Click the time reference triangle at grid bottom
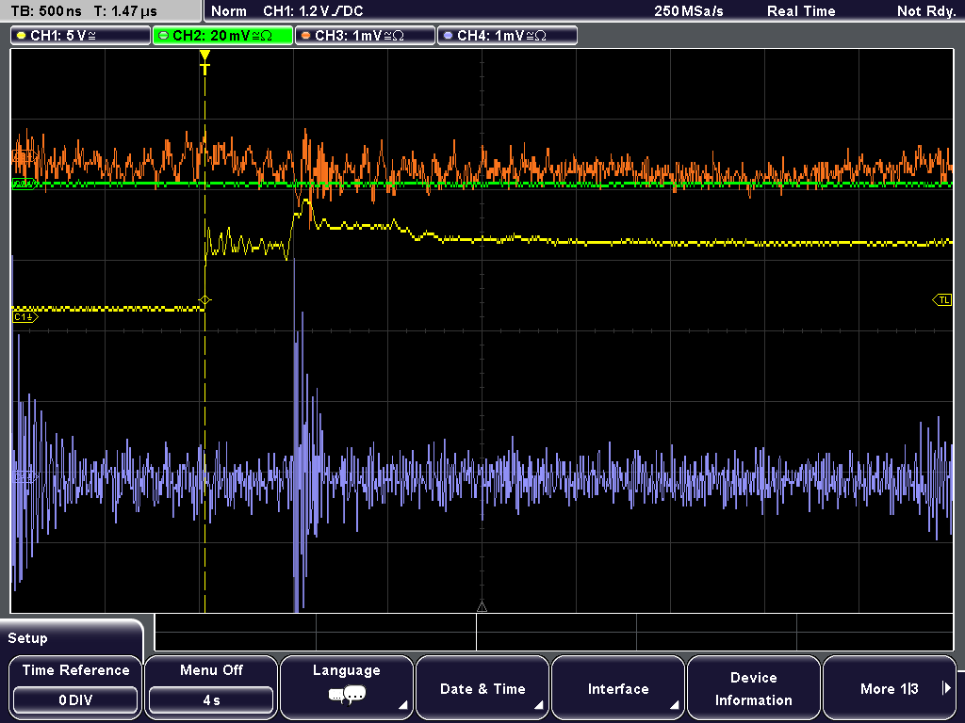The width and height of the screenshot is (965, 723). pos(482,607)
